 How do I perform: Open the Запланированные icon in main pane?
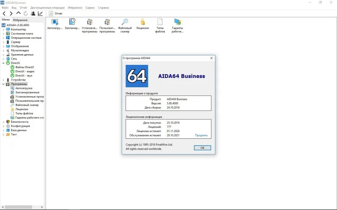(x=72, y=24)
